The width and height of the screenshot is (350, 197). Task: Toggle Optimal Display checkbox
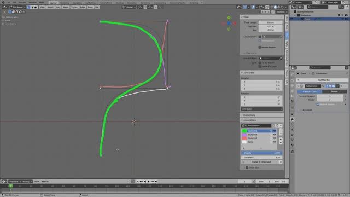coord(318,105)
